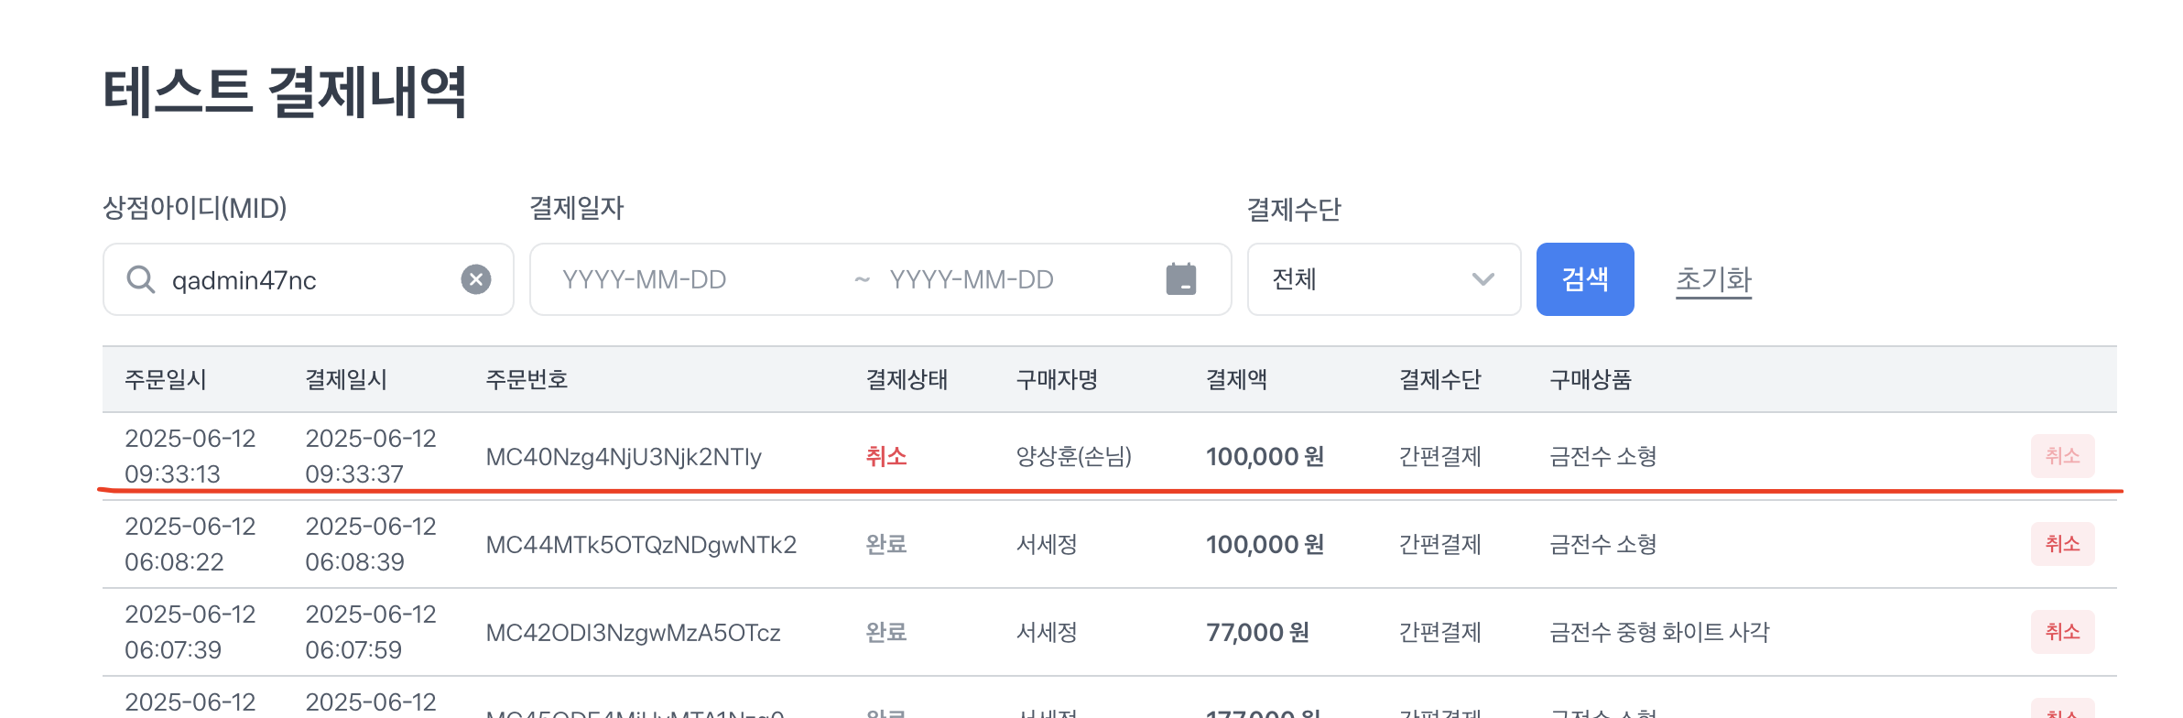Click the magnifier icon in MID field
Image resolution: width=2183 pixels, height=718 pixels.
pyautogui.click(x=140, y=279)
